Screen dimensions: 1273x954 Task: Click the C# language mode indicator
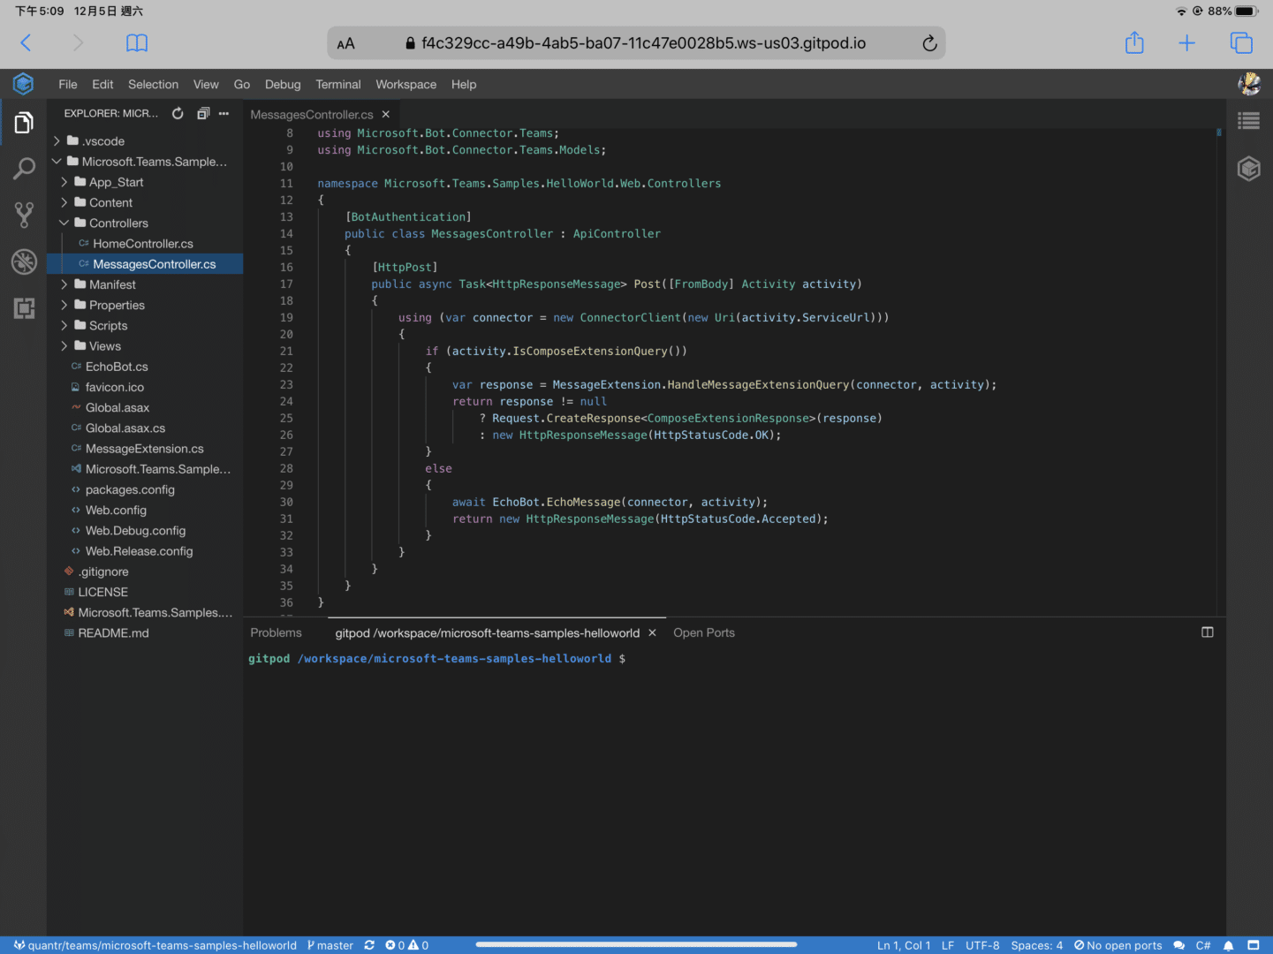click(x=1201, y=944)
